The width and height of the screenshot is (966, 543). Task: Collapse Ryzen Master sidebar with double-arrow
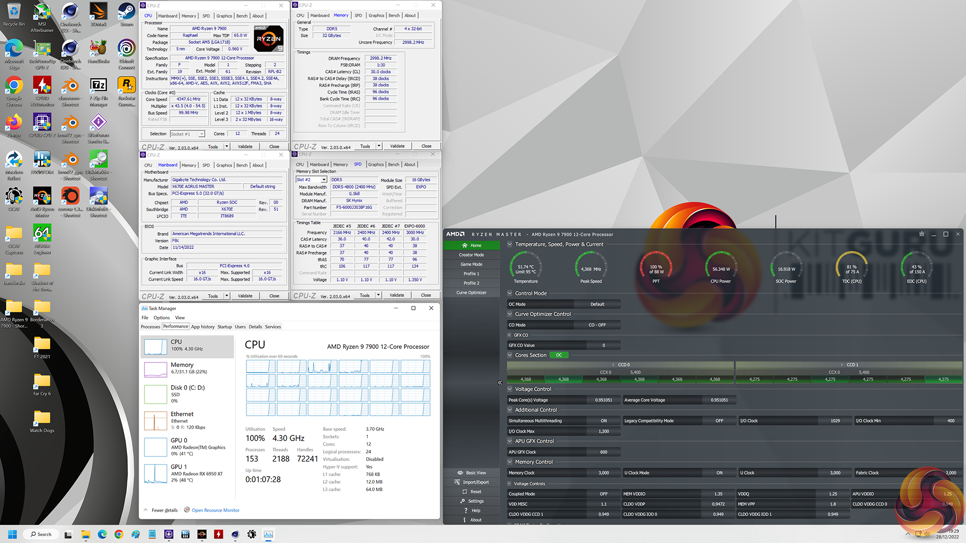500,383
